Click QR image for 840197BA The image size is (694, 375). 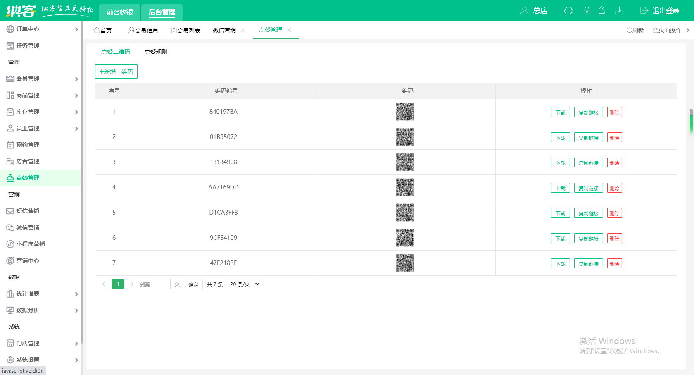pyautogui.click(x=405, y=112)
